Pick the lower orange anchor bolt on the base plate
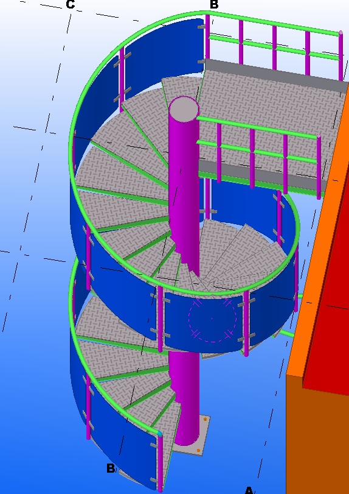This screenshot has height=494, width=349. (198, 451)
